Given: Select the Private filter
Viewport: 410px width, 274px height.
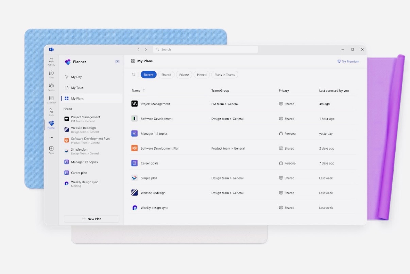Looking at the screenshot, I should coord(184,75).
